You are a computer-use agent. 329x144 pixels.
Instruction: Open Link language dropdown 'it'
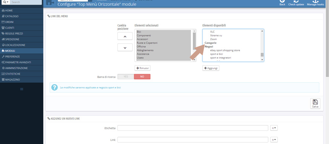coord(274,140)
